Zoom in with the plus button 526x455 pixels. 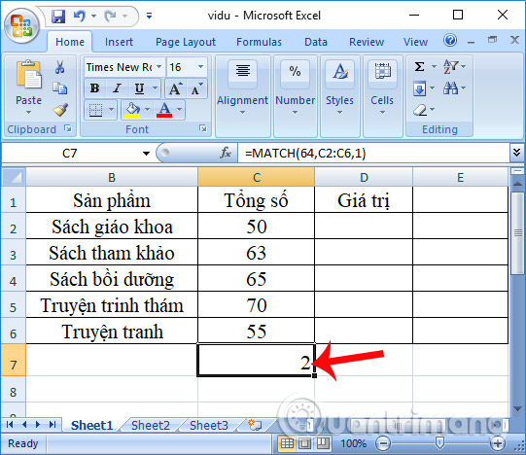[x=498, y=443]
